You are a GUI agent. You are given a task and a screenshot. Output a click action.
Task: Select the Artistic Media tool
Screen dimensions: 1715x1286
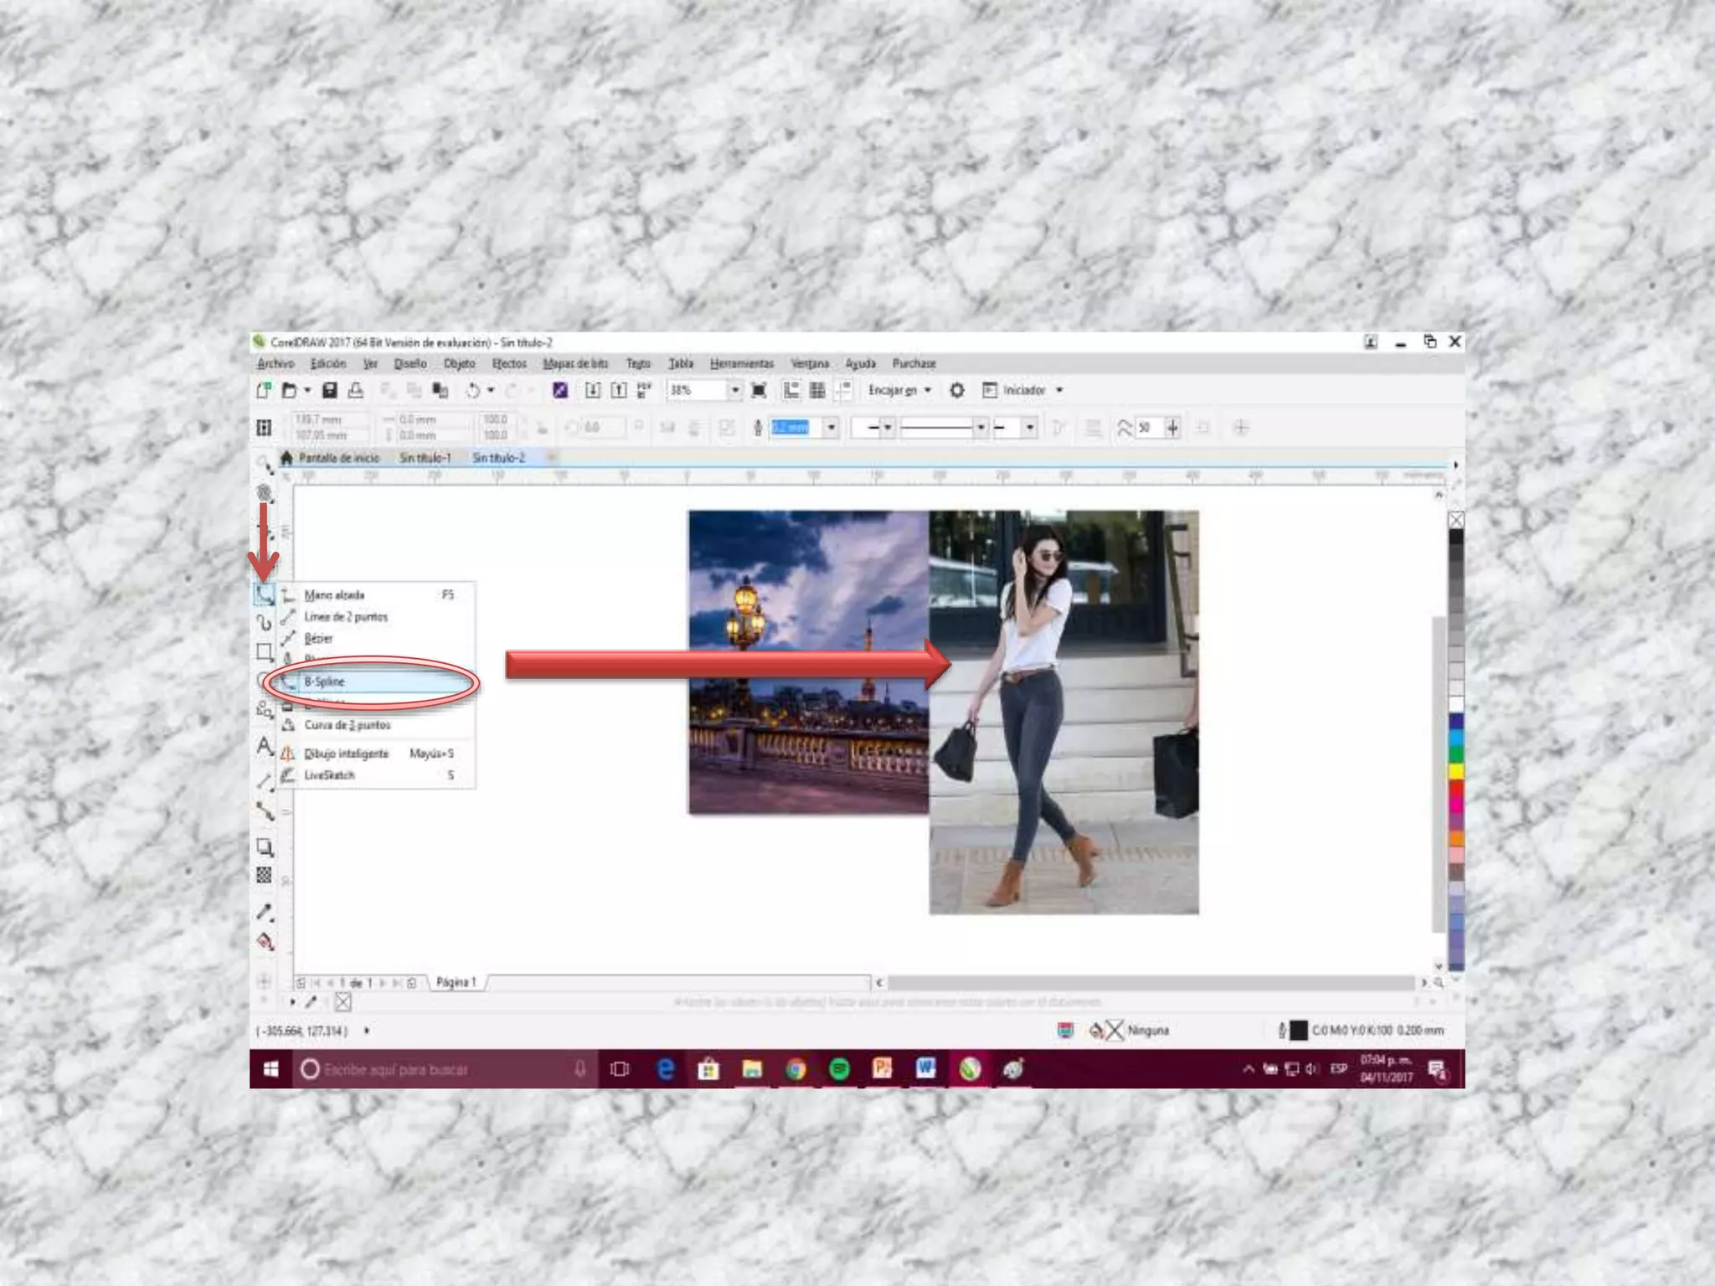[x=265, y=623]
